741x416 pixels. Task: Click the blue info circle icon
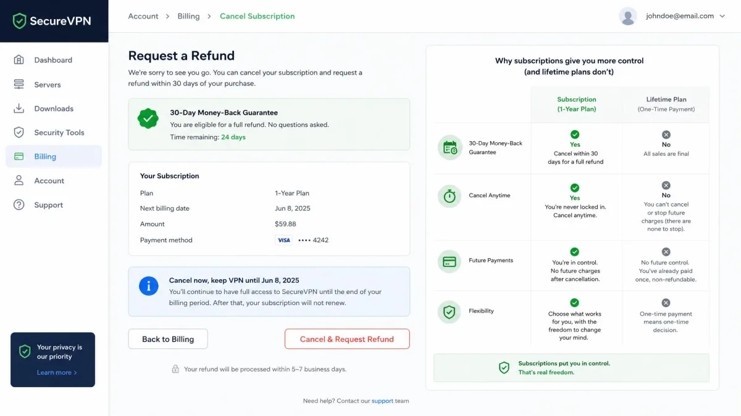[x=148, y=286]
